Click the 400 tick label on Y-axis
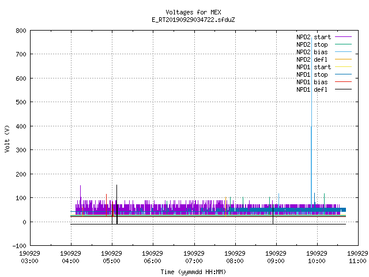This screenshot has height=277, width=369. pyautogui.click(x=21, y=126)
